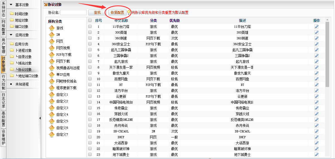Check the box for 起凡三国争霸 row

pyautogui.click(x=90, y=50)
